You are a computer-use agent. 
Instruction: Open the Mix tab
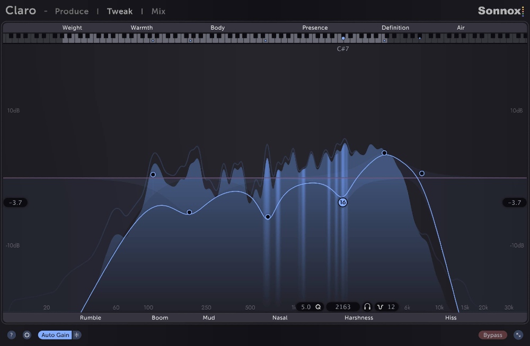pyautogui.click(x=158, y=11)
